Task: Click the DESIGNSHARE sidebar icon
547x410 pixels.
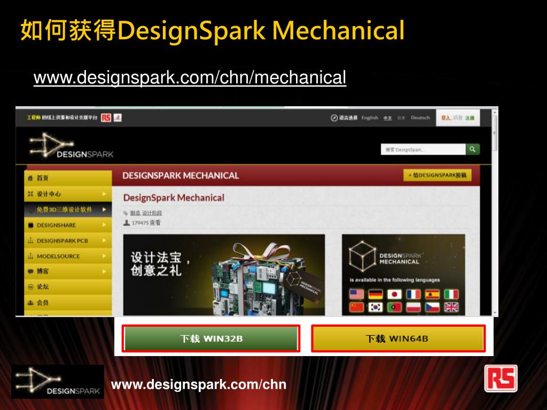Action: [x=30, y=225]
